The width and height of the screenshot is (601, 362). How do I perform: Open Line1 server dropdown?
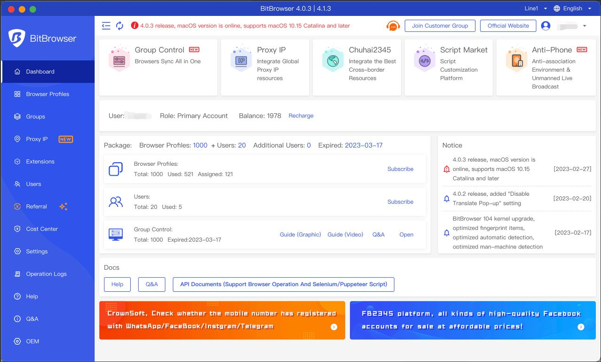click(x=535, y=8)
